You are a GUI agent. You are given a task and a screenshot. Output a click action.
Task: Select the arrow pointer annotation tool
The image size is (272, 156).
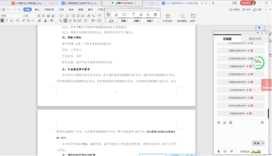[x=108, y=15]
